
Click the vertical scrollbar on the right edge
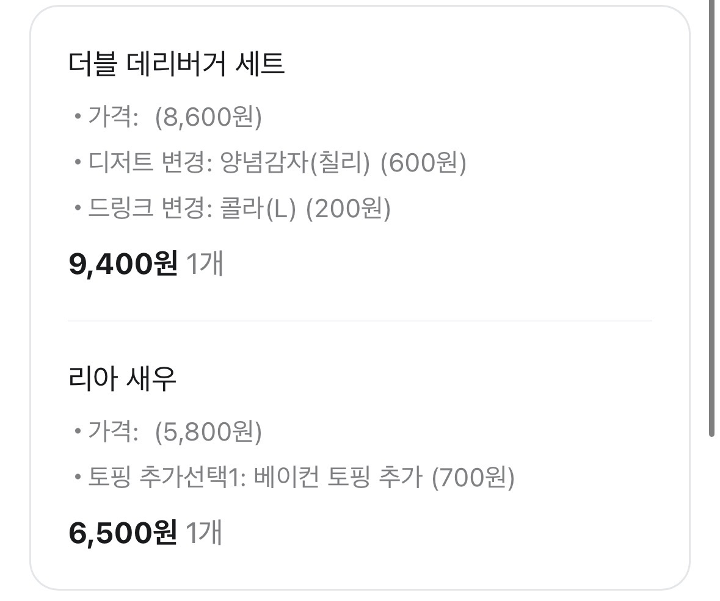711,220
